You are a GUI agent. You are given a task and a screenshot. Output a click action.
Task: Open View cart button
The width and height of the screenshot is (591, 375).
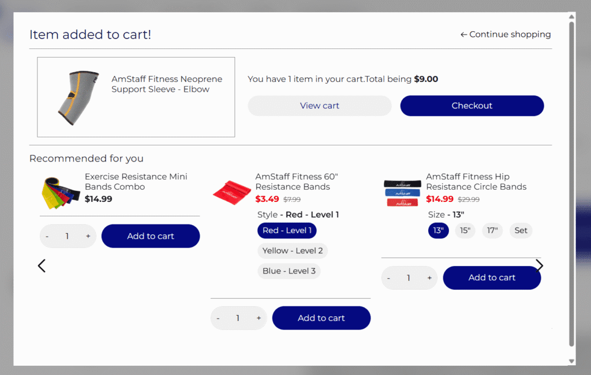(320, 106)
